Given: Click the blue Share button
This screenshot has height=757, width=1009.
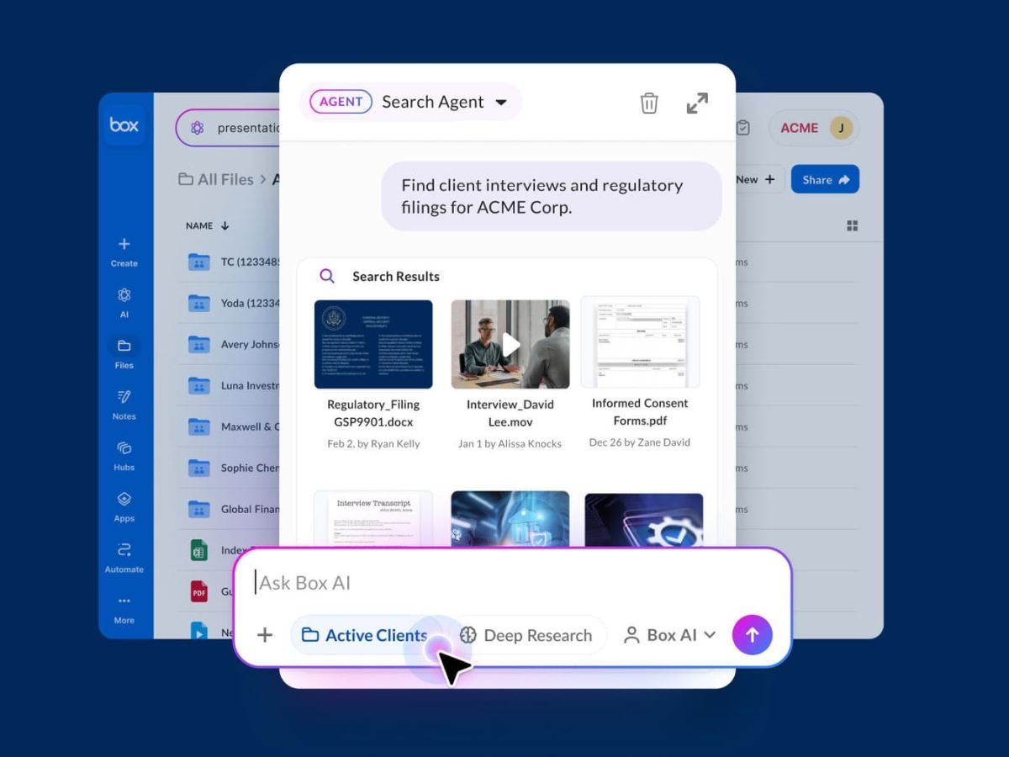Looking at the screenshot, I should pyautogui.click(x=825, y=179).
